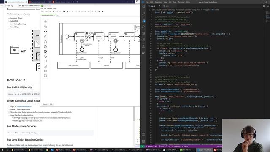Click the master branch in status bar
Screen dimensions: 270x152
149,147
